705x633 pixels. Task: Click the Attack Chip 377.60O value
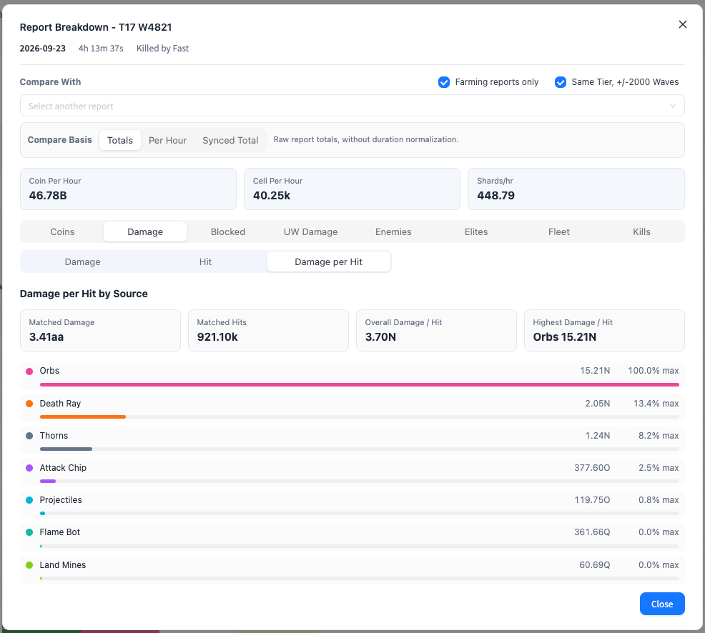[x=592, y=468]
